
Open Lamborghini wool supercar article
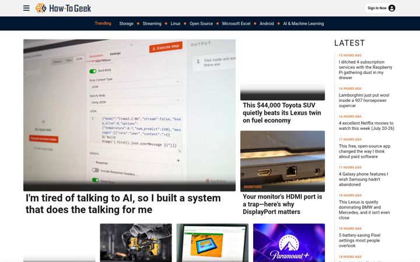(364, 100)
